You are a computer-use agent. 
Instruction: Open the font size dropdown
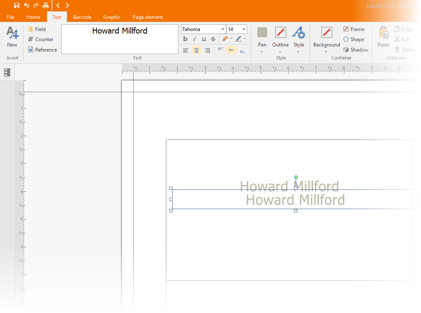click(x=244, y=29)
